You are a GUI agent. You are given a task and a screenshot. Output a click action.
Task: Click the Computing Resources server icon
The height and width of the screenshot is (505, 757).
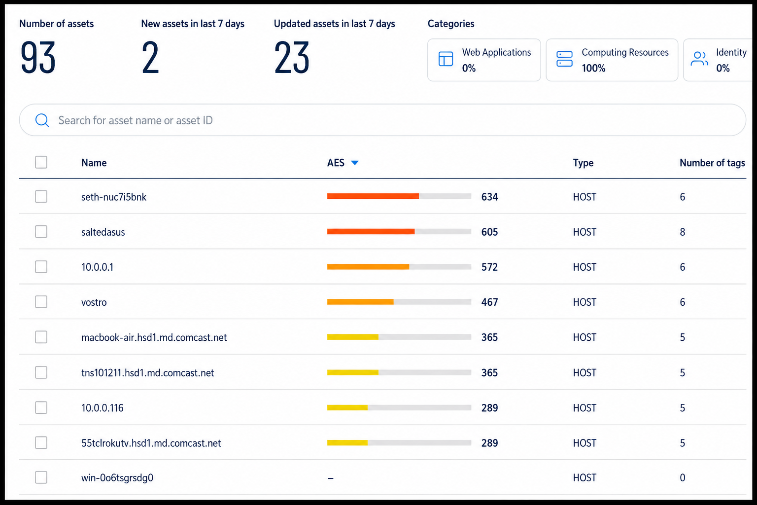[564, 59]
